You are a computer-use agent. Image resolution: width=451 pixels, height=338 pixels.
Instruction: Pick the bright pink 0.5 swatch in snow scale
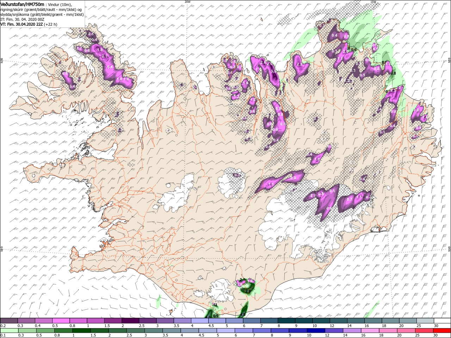[61, 321]
